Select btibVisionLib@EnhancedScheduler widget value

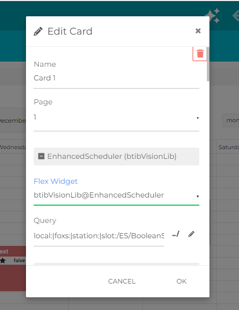point(99,195)
